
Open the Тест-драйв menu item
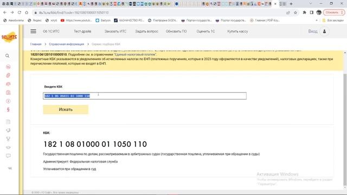(82, 31)
